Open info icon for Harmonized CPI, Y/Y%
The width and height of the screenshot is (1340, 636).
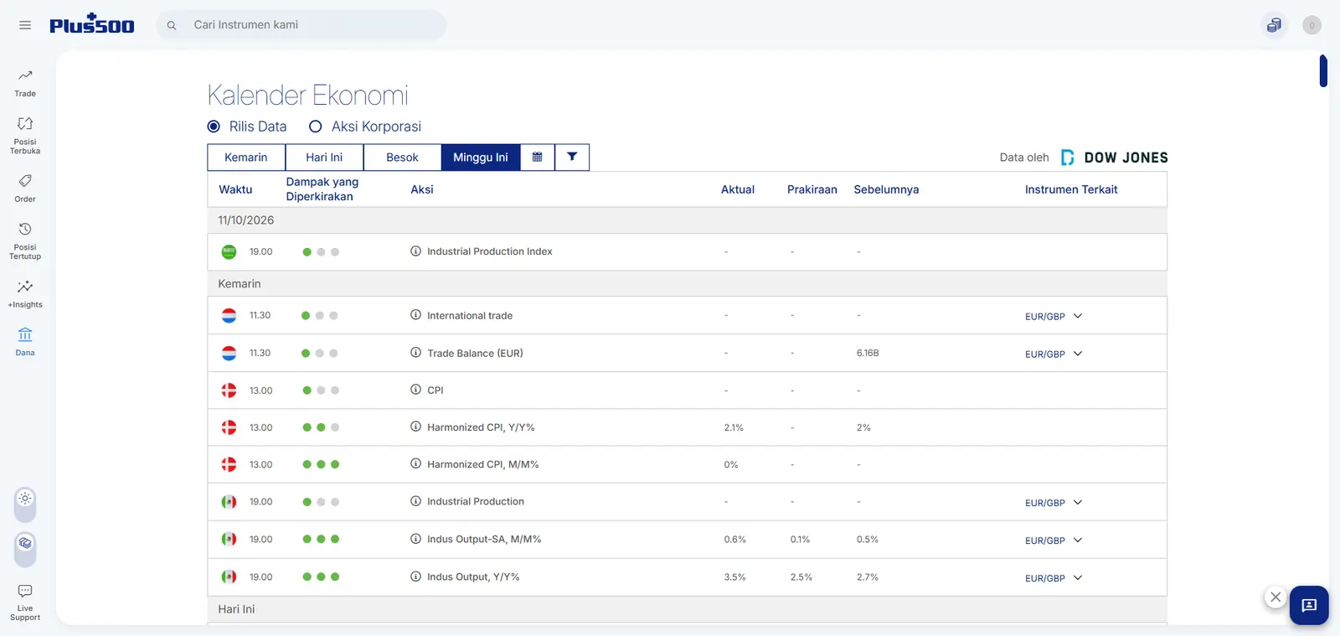[415, 427]
